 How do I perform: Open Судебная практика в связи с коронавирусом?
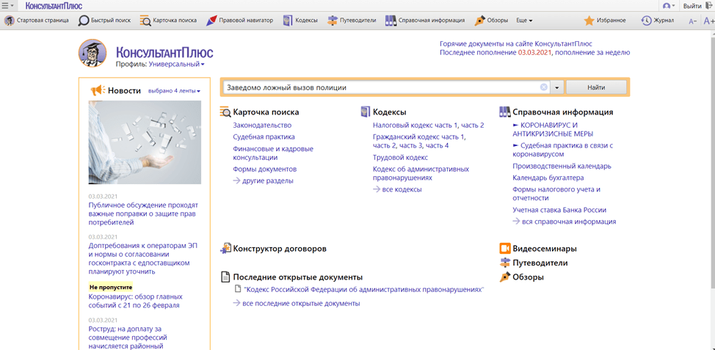(563, 150)
